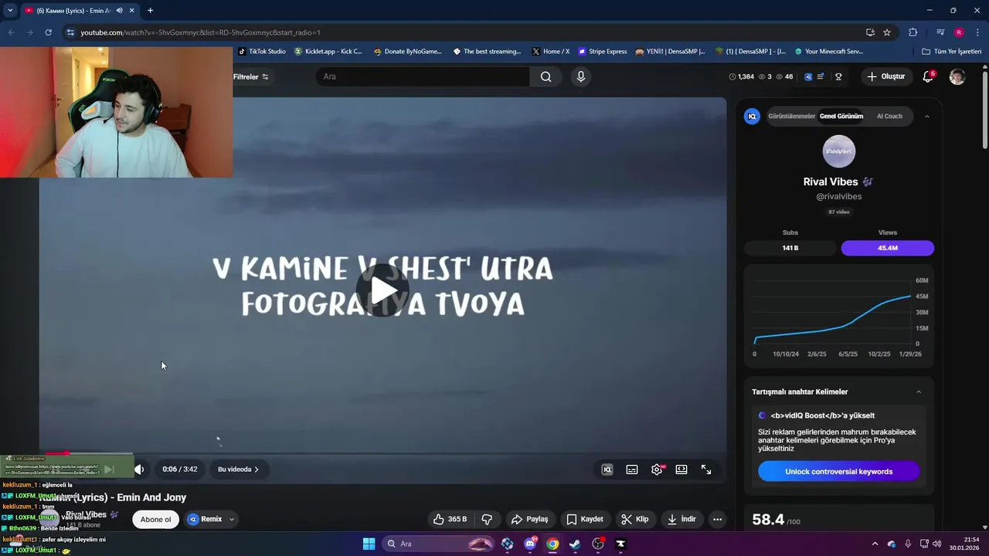Go back in browser history
This screenshot has width=989, height=556.
click(11, 32)
